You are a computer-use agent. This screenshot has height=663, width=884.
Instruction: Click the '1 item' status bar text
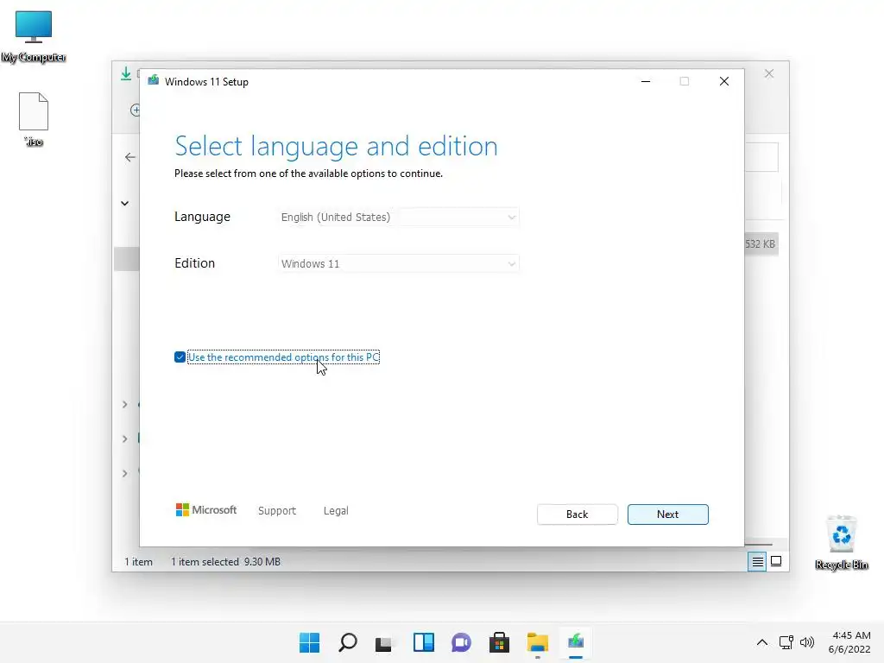point(138,561)
